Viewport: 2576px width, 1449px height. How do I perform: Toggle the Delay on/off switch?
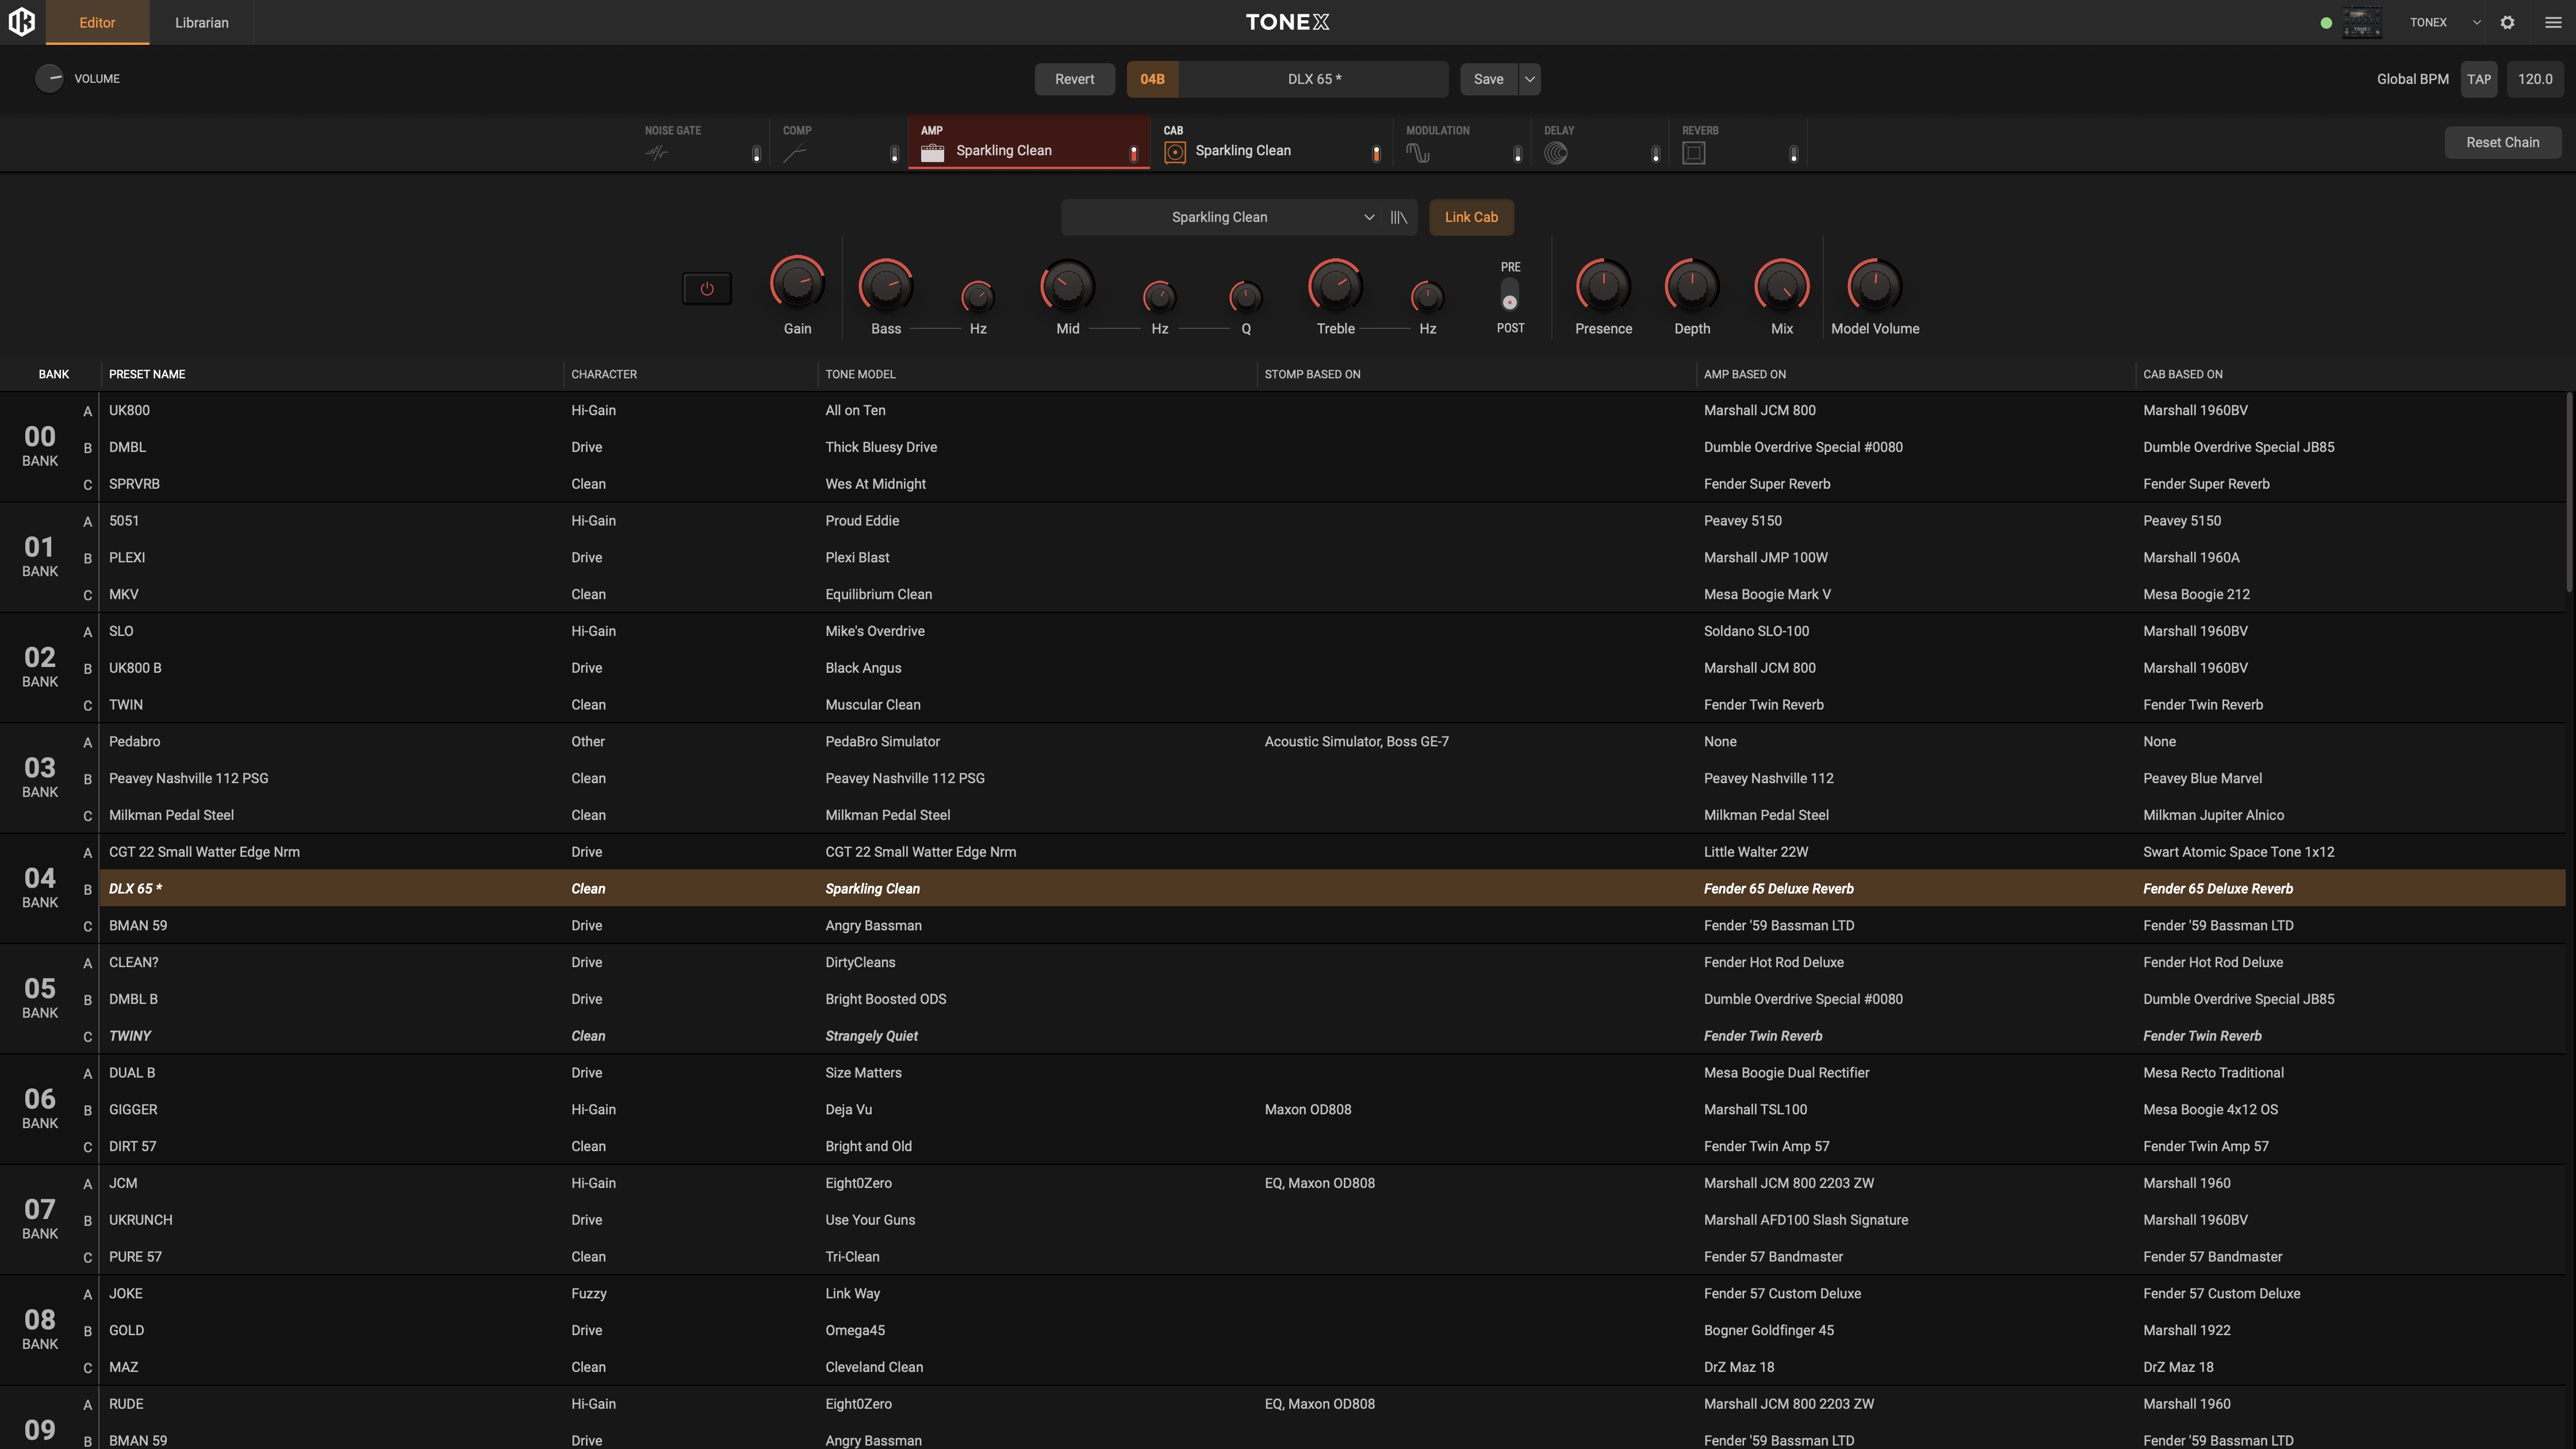click(1656, 154)
